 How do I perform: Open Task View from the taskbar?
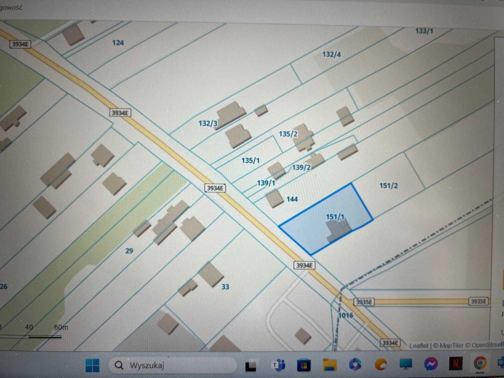[251, 366]
